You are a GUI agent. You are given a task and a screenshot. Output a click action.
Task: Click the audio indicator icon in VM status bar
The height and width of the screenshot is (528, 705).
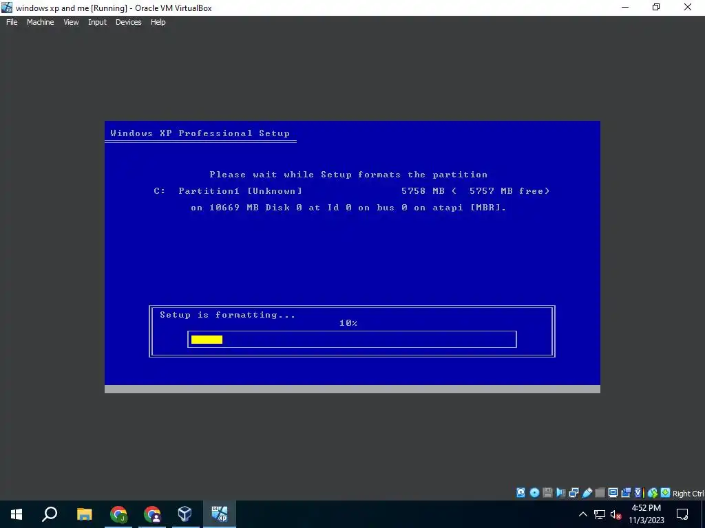point(560,493)
